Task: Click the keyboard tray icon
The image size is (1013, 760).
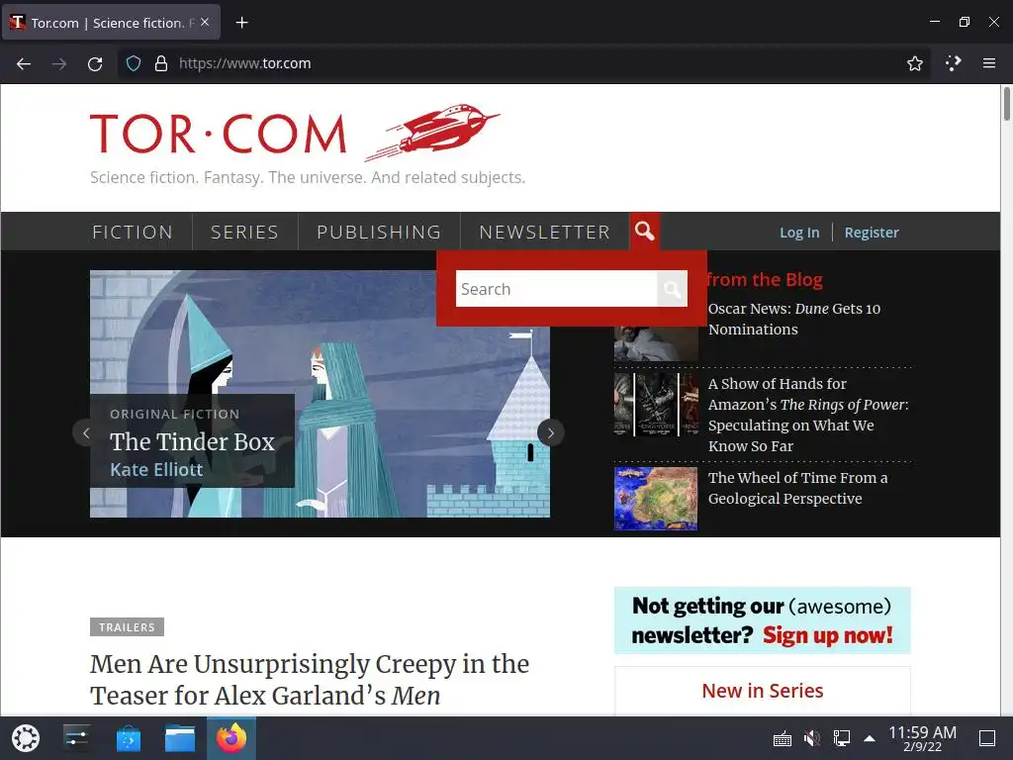Action: pos(782,738)
